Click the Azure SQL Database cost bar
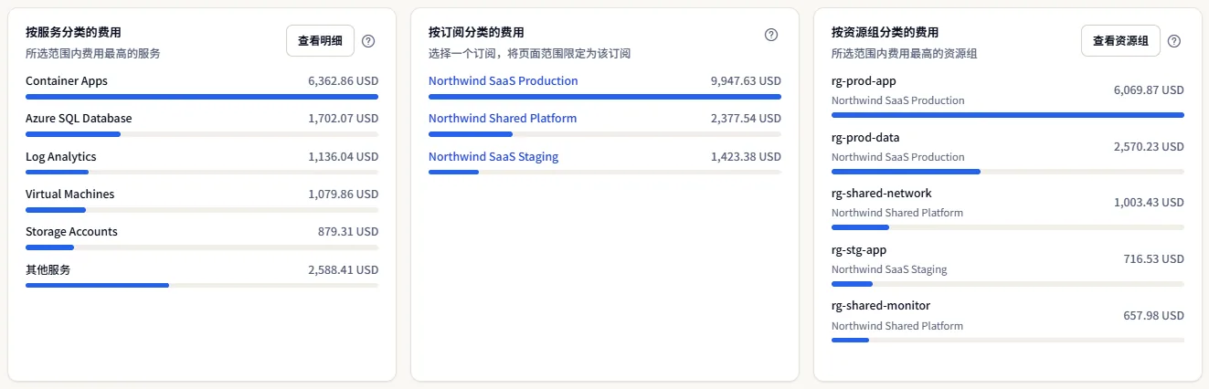 (x=202, y=134)
